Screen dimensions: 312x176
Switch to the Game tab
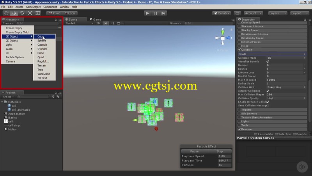tap(96, 20)
